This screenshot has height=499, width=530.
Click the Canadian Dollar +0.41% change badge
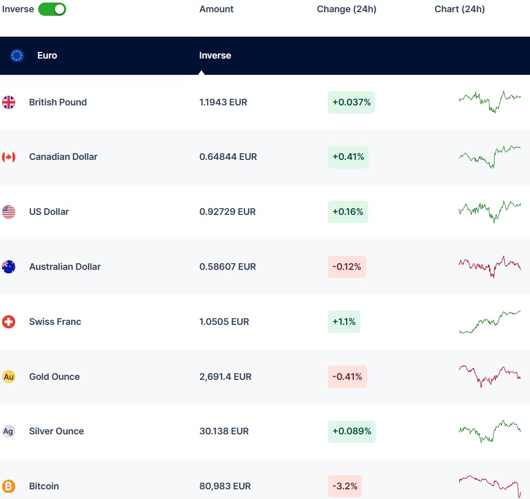pos(348,157)
